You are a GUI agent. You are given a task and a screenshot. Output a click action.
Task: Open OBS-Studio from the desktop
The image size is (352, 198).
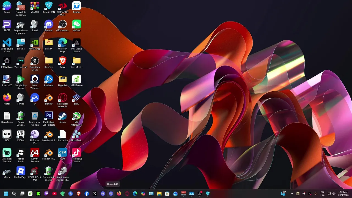tap(63, 26)
